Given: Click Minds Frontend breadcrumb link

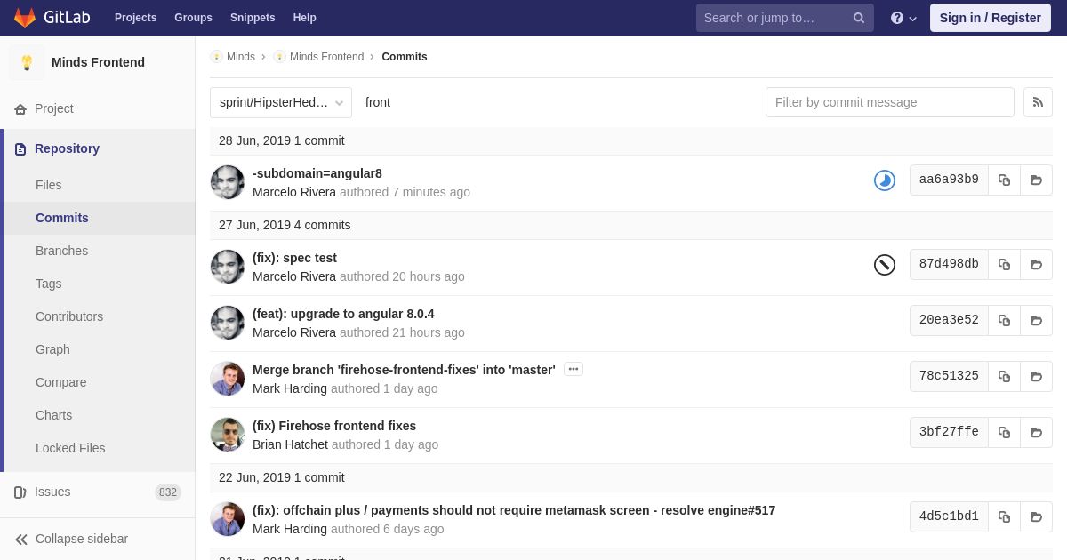Looking at the screenshot, I should pos(326,57).
